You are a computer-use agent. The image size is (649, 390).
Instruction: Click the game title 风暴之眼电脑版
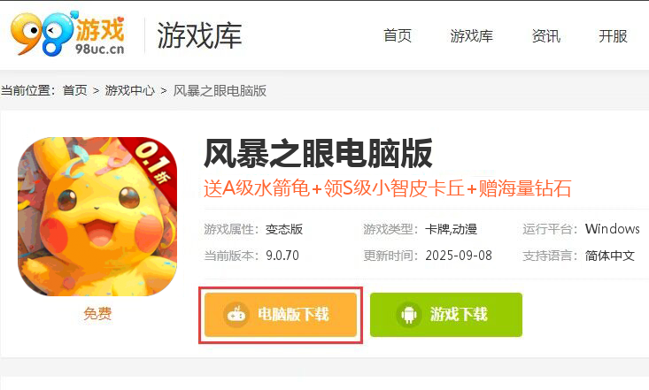tap(318, 154)
